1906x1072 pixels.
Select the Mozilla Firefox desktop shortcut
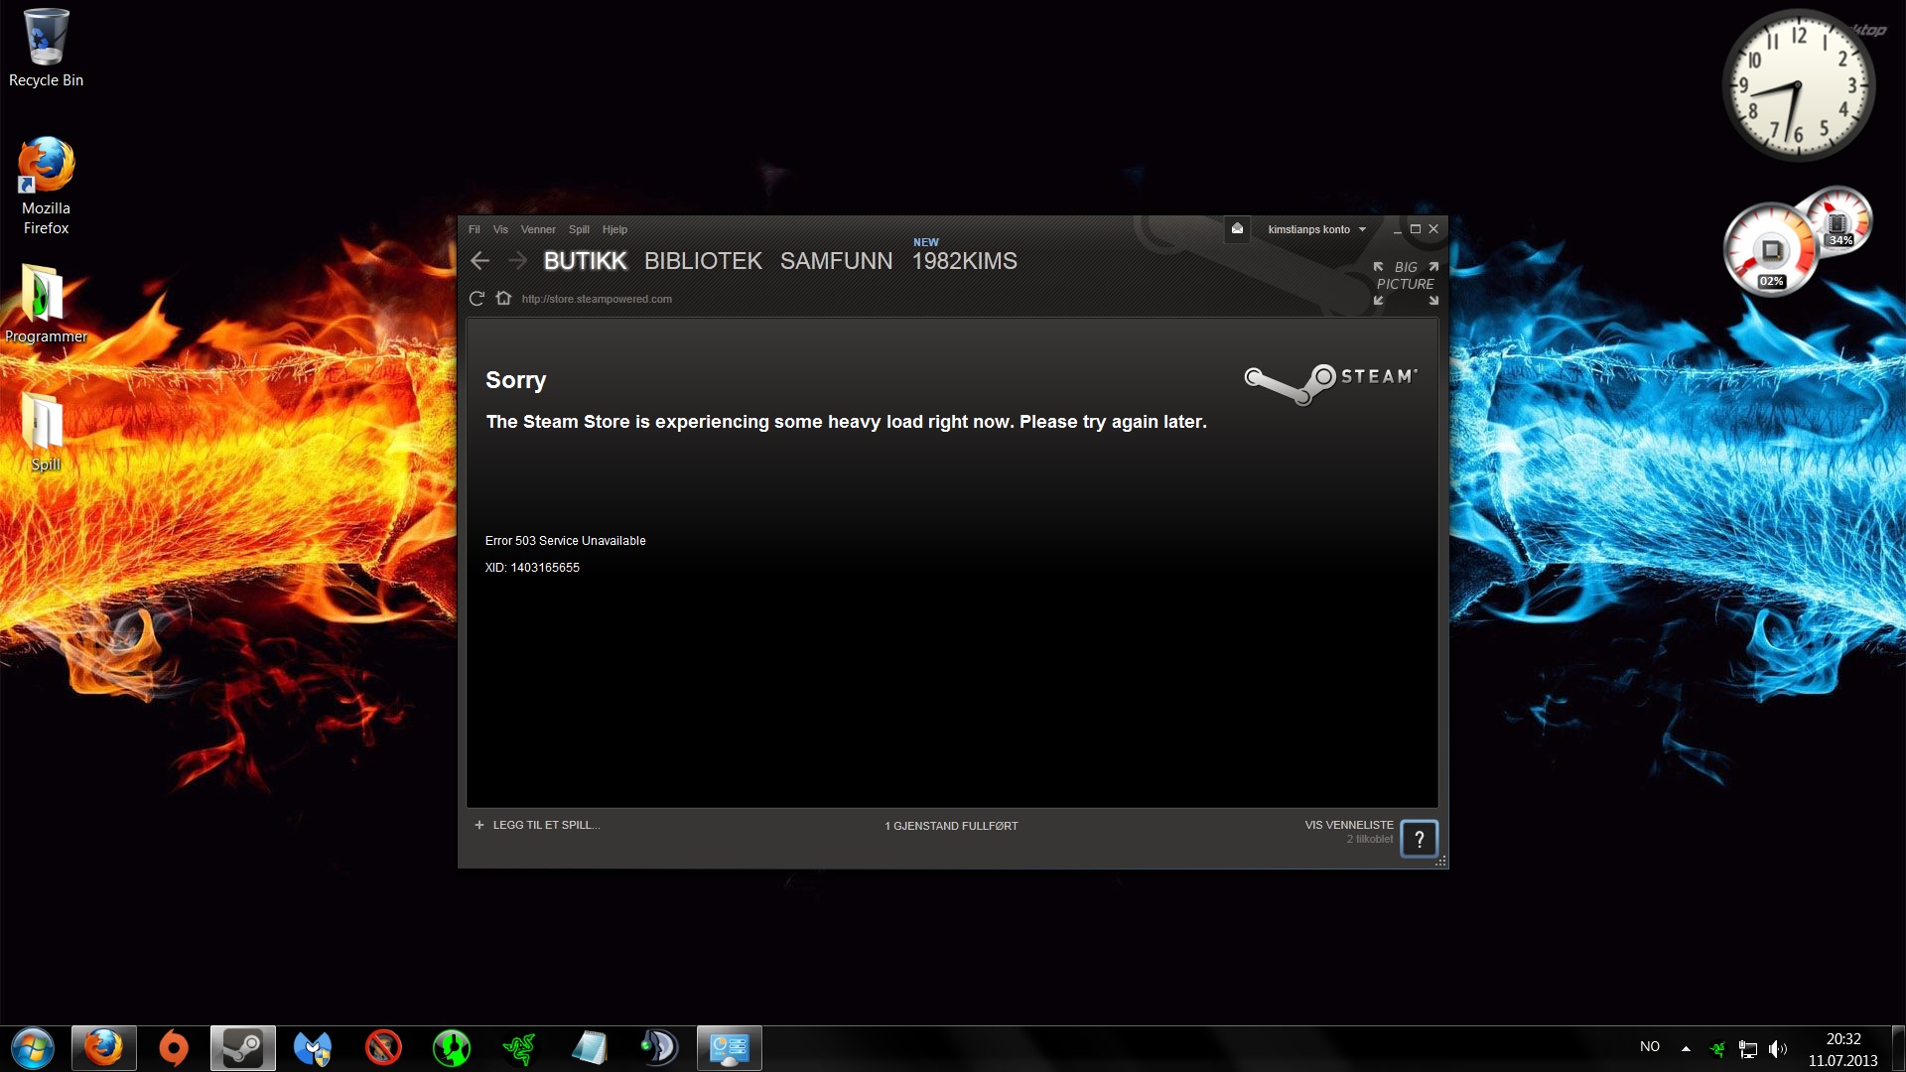(x=46, y=187)
